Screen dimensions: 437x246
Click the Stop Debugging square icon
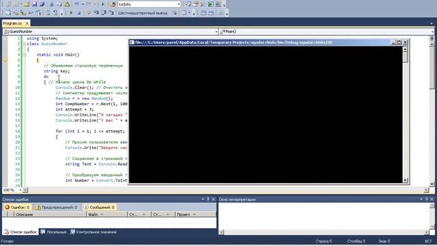(x=79, y=13)
